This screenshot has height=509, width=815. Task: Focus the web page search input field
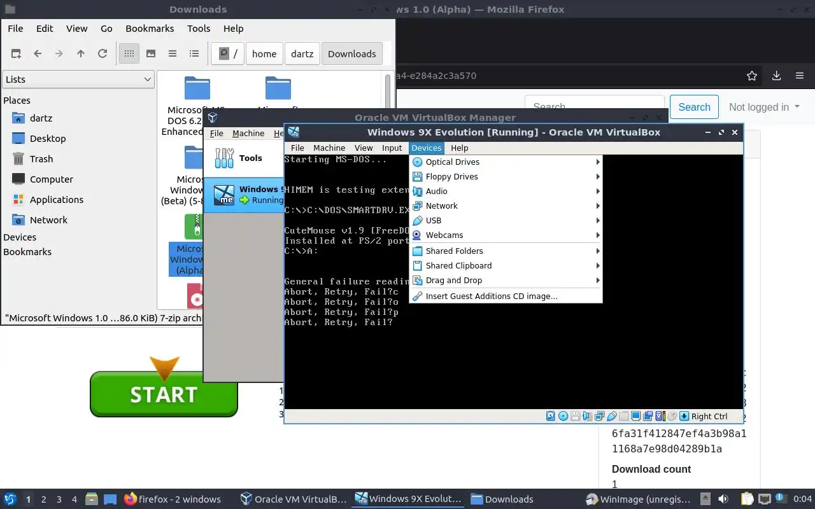tap(595, 107)
